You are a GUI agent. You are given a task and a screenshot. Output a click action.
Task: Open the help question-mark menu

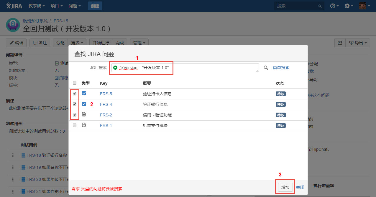pyautogui.click(x=334, y=6)
